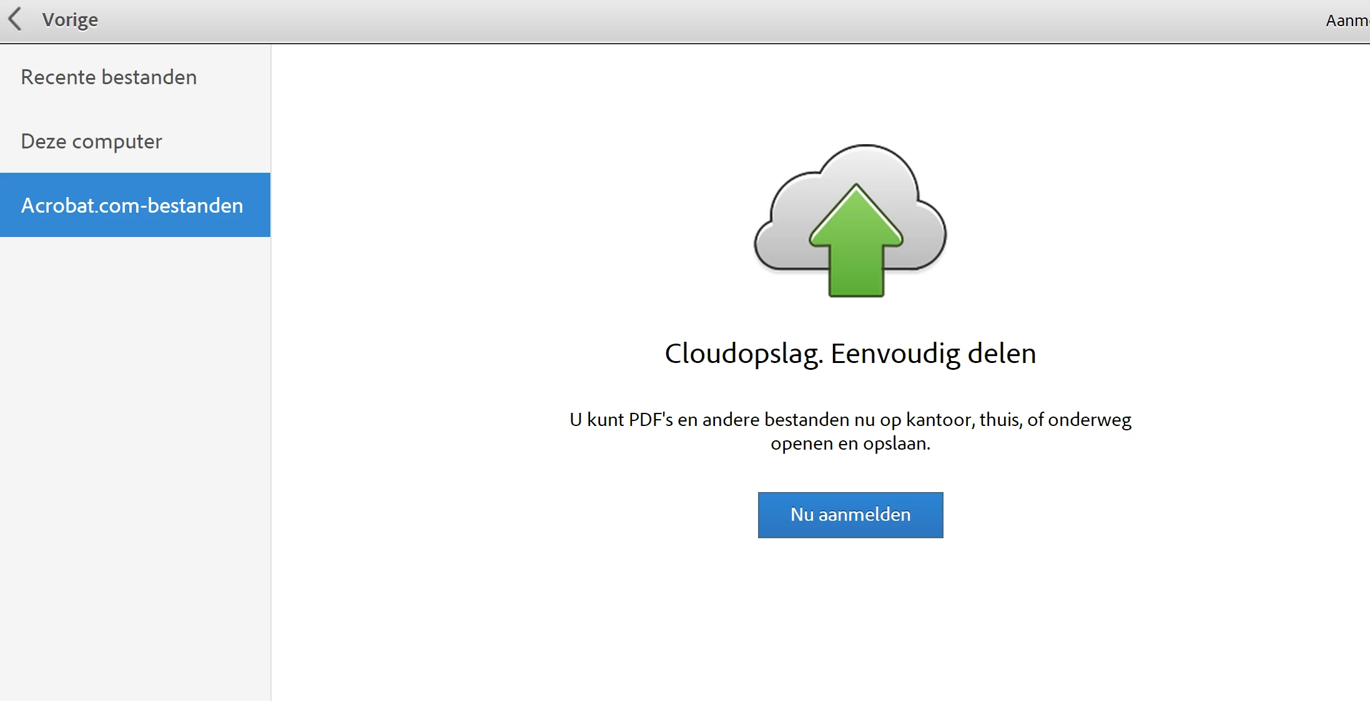Click the cloud upload icon

tap(850, 220)
